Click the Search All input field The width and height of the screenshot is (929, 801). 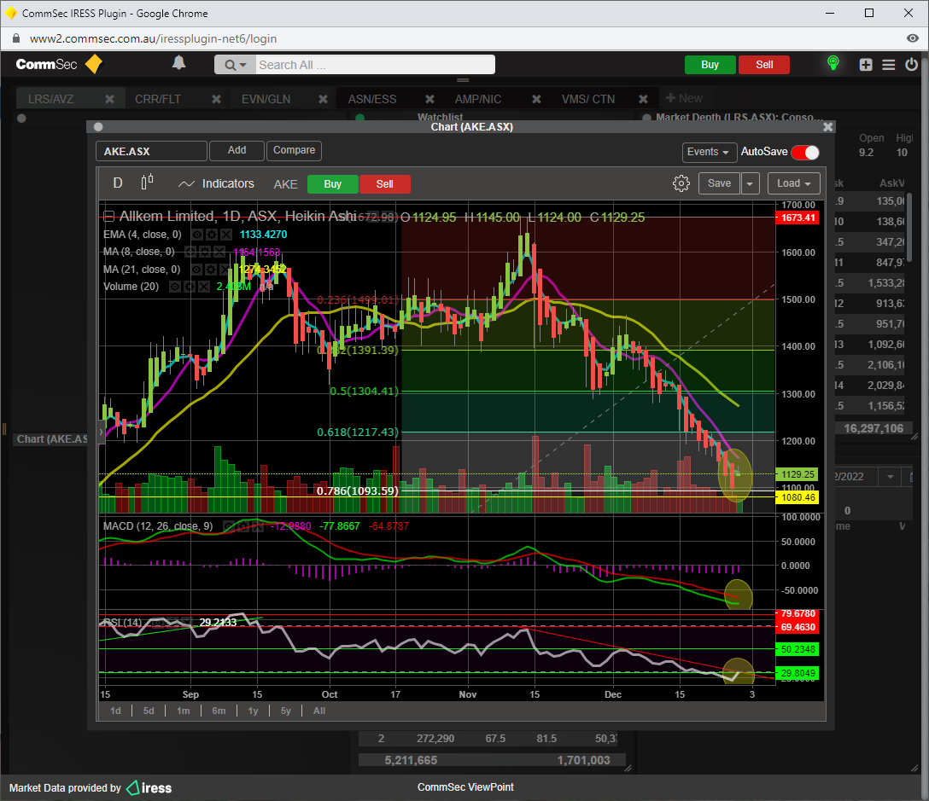[x=375, y=65]
